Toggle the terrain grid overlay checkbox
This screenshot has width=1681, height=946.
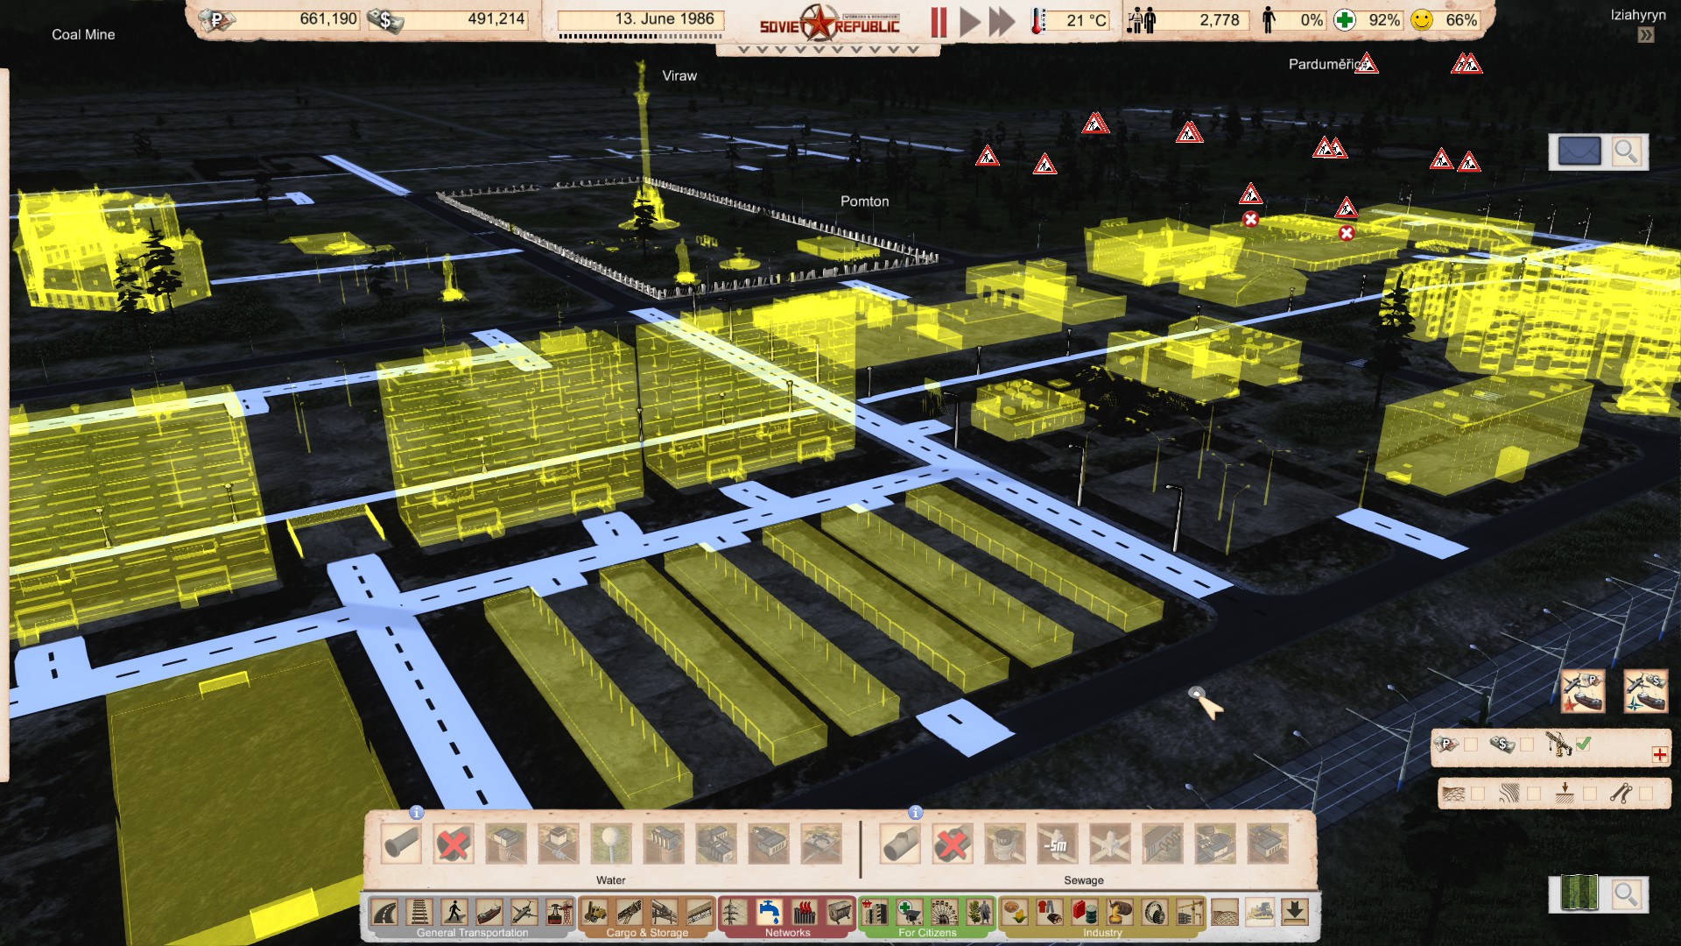coord(1478,794)
